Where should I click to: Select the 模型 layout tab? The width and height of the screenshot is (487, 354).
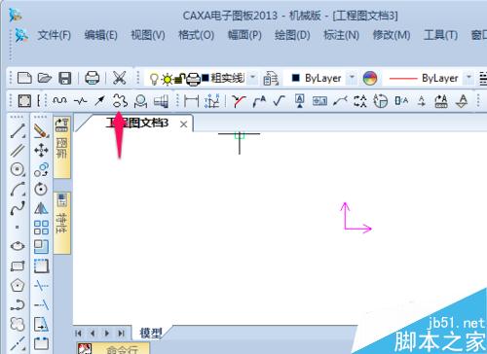point(150,333)
